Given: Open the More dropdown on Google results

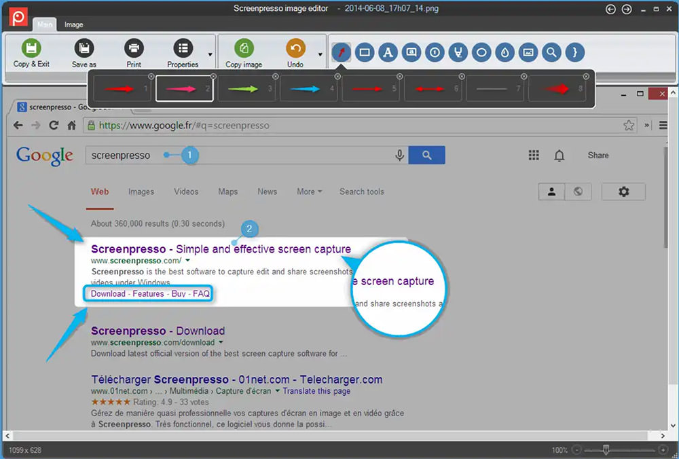Looking at the screenshot, I should click(309, 192).
